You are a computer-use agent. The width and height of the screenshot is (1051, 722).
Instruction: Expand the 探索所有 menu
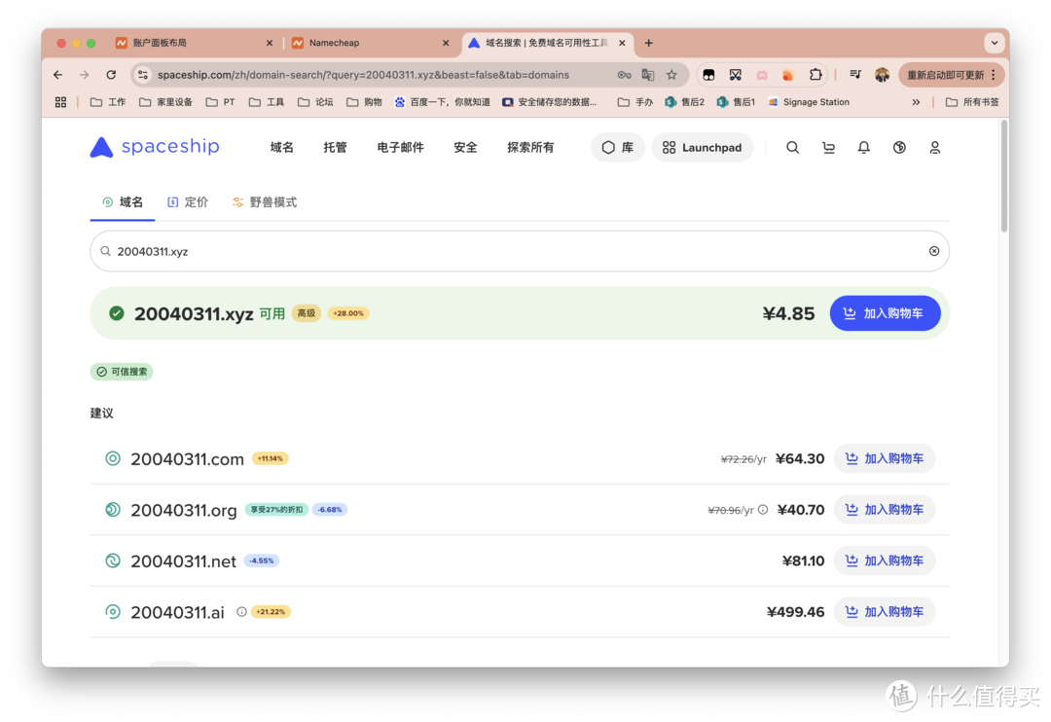click(x=530, y=147)
